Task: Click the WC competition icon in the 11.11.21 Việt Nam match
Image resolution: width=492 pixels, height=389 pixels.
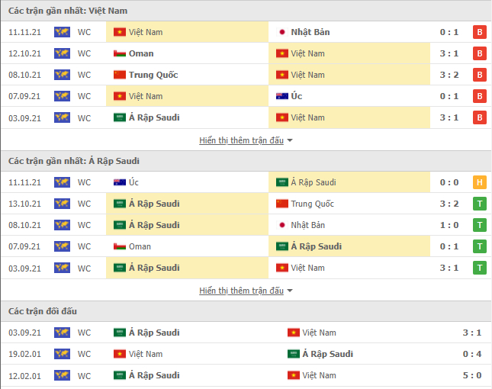Action: click(x=62, y=32)
